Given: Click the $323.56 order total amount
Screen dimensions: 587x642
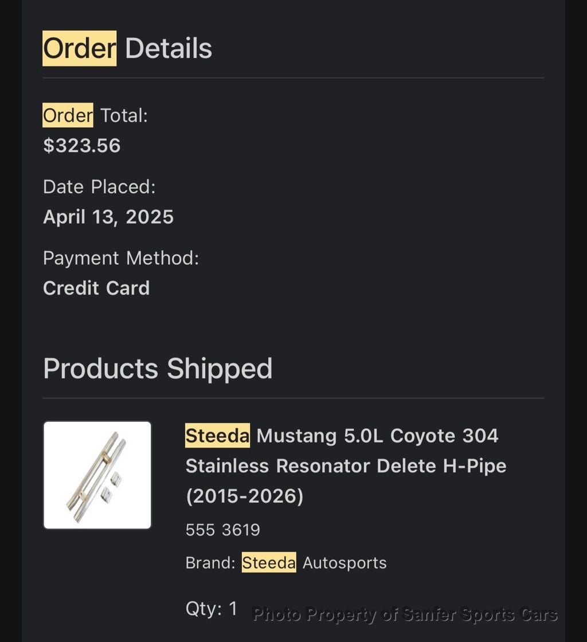Looking at the screenshot, I should (x=82, y=146).
